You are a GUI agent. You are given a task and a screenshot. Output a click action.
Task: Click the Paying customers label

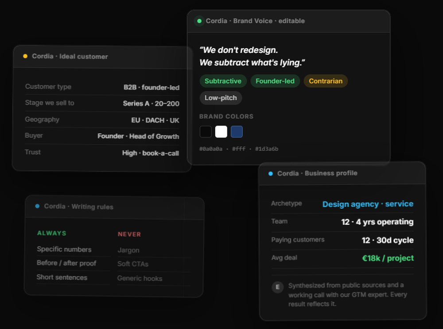point(298,240)
